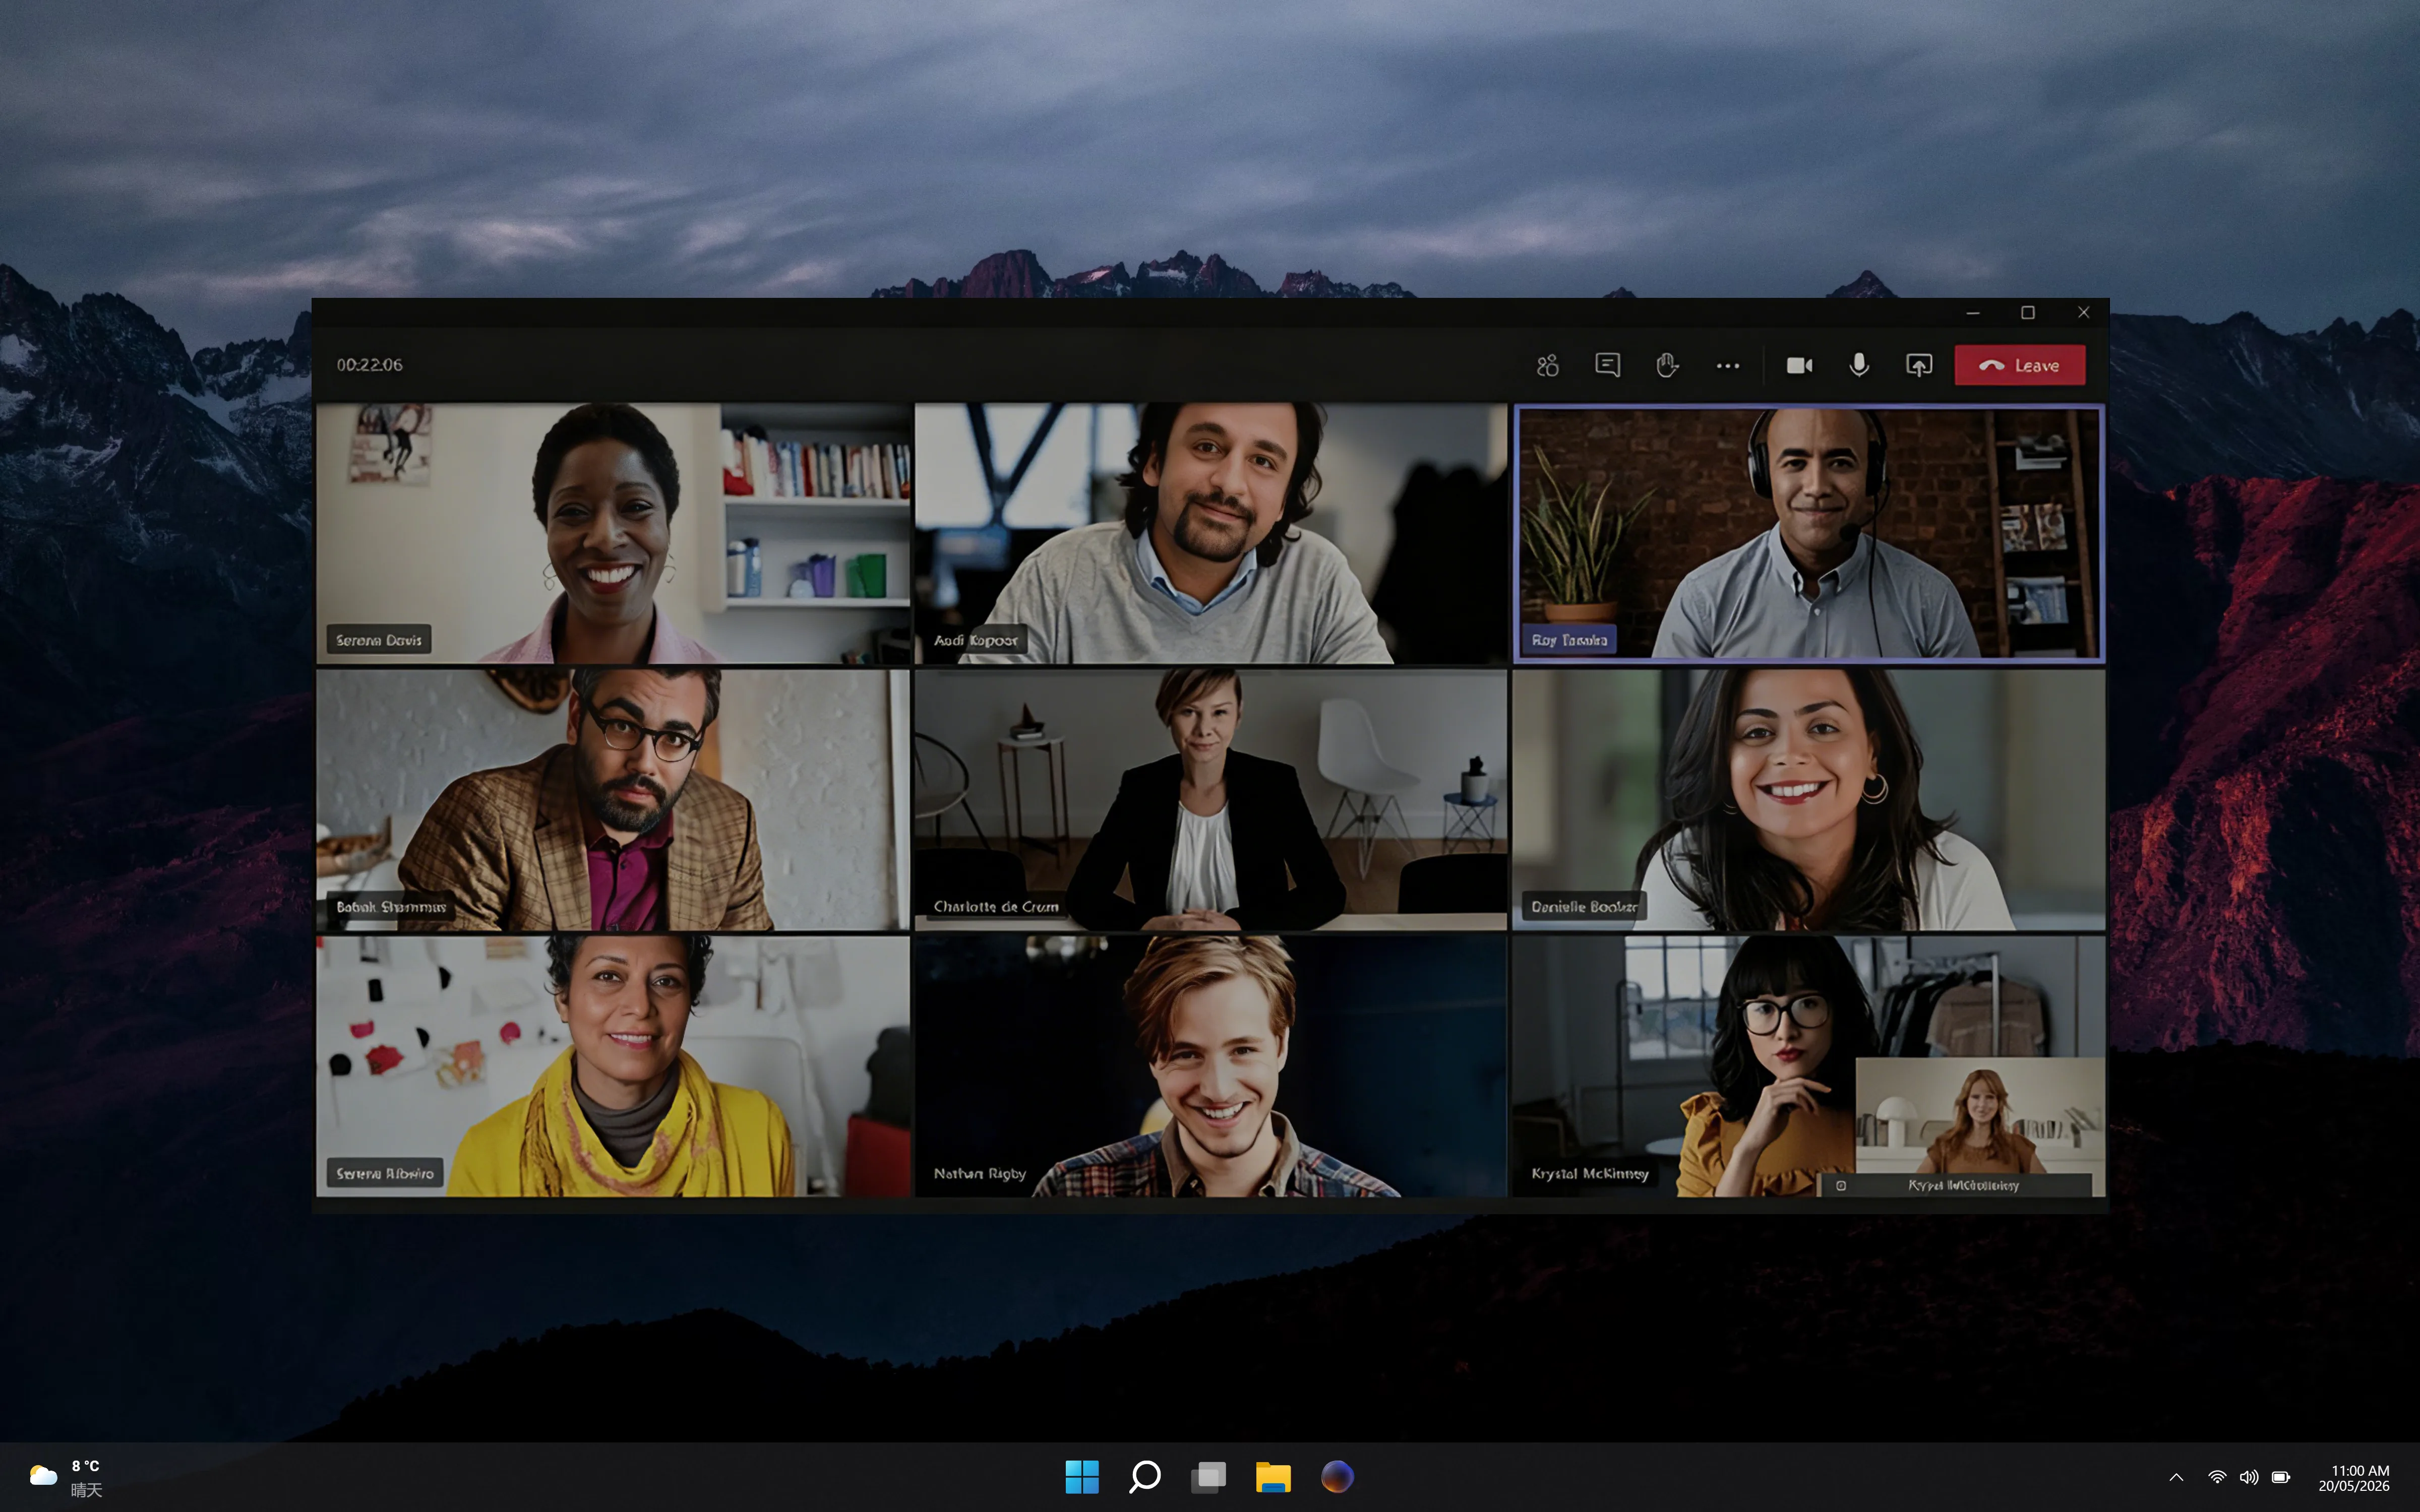Click Nathan Rigby's video tile

pyautogui.click(x=1210, y=1066)
